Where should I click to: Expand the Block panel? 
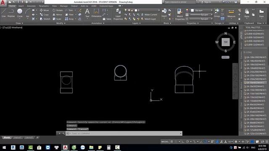click(x=167, y=23)
